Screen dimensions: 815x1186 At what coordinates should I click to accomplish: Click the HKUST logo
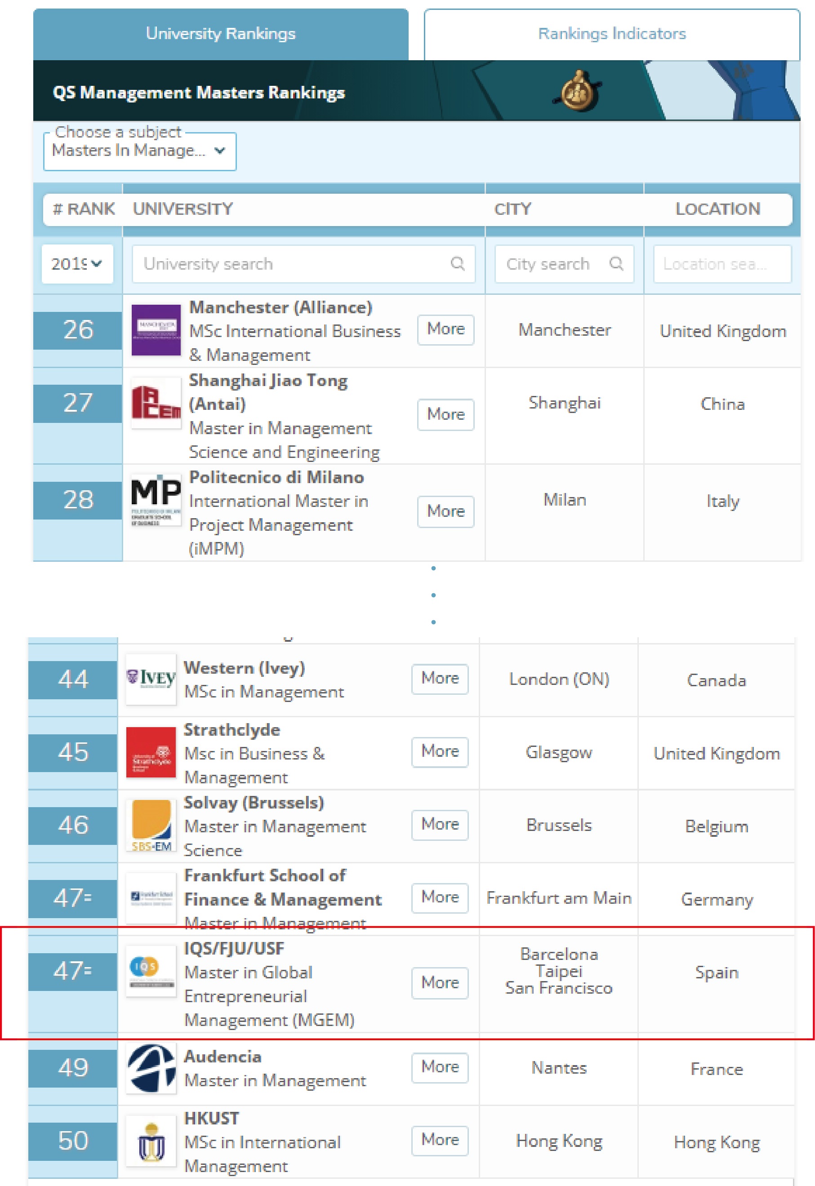151,1142
